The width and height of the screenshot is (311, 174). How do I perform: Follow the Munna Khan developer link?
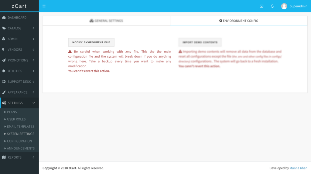coord(298,168)
